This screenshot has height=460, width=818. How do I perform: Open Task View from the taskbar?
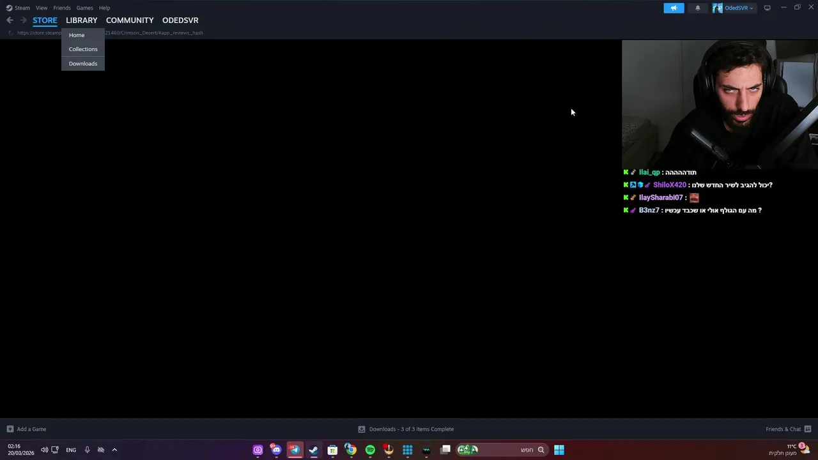tap(445, 450)
